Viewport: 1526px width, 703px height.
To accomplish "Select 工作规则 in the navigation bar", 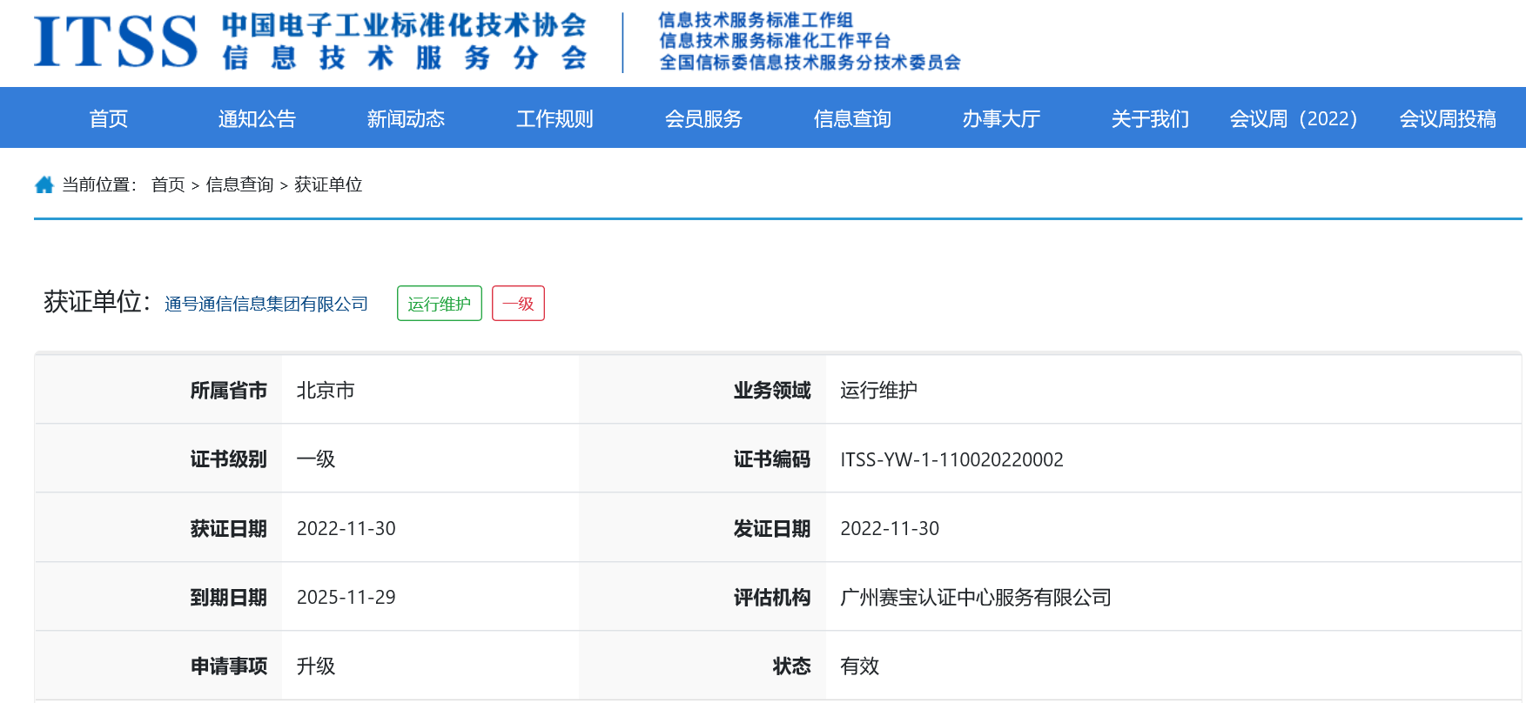I will click(x=555, y=118).
